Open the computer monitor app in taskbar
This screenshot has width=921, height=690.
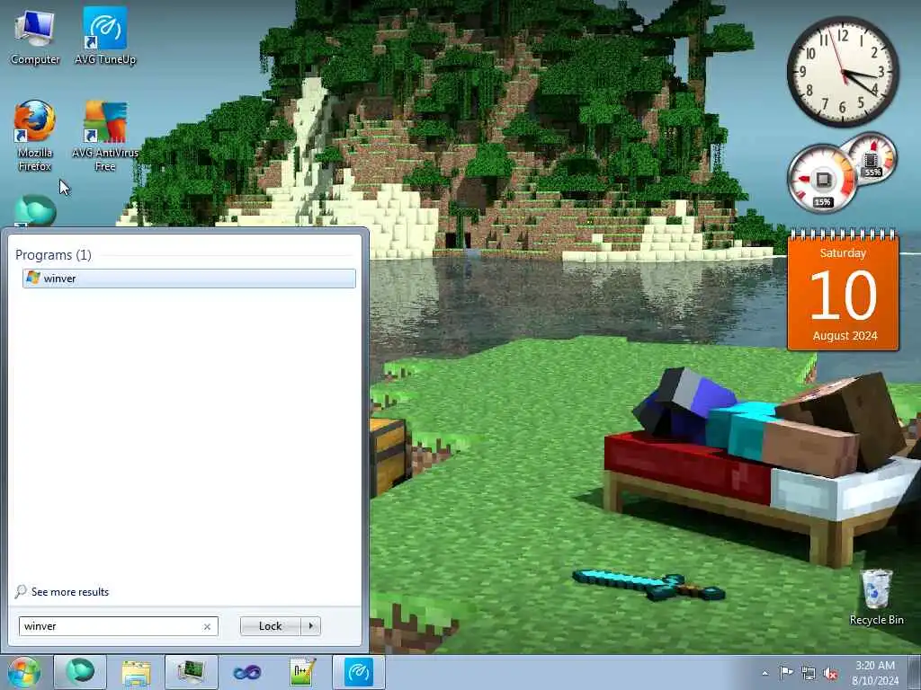192,672
